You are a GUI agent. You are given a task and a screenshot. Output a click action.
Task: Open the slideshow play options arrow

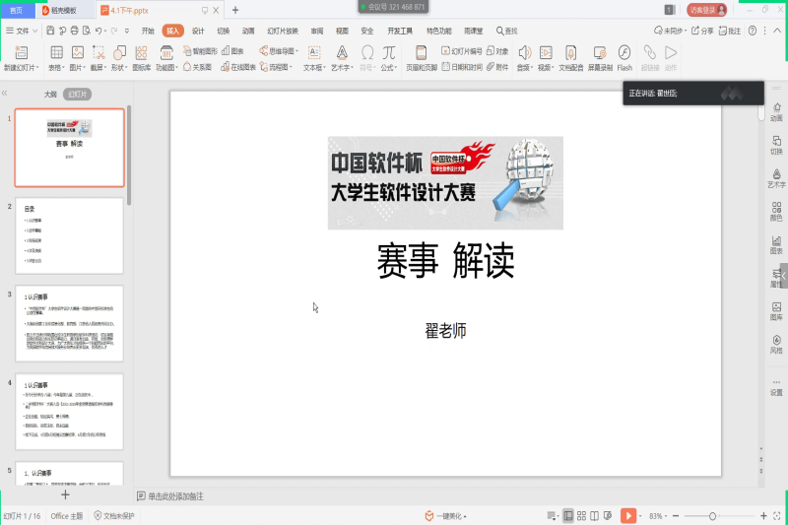tap(640, 516)
